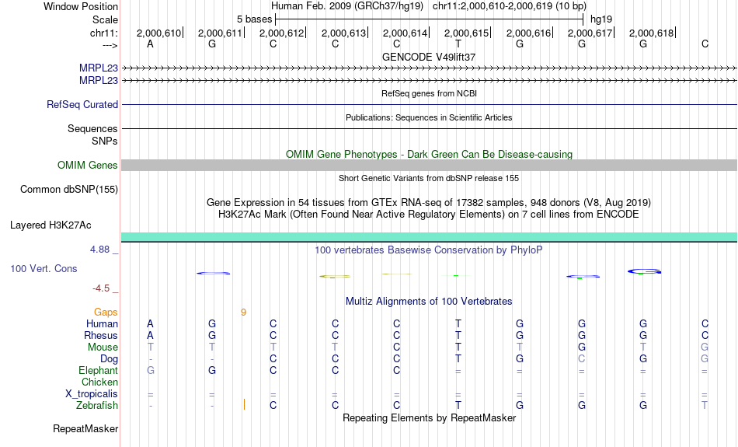The width and height of the screenshot is (738, 447).
Task: Click the Zebrafish species label
Action: (97, 406)
